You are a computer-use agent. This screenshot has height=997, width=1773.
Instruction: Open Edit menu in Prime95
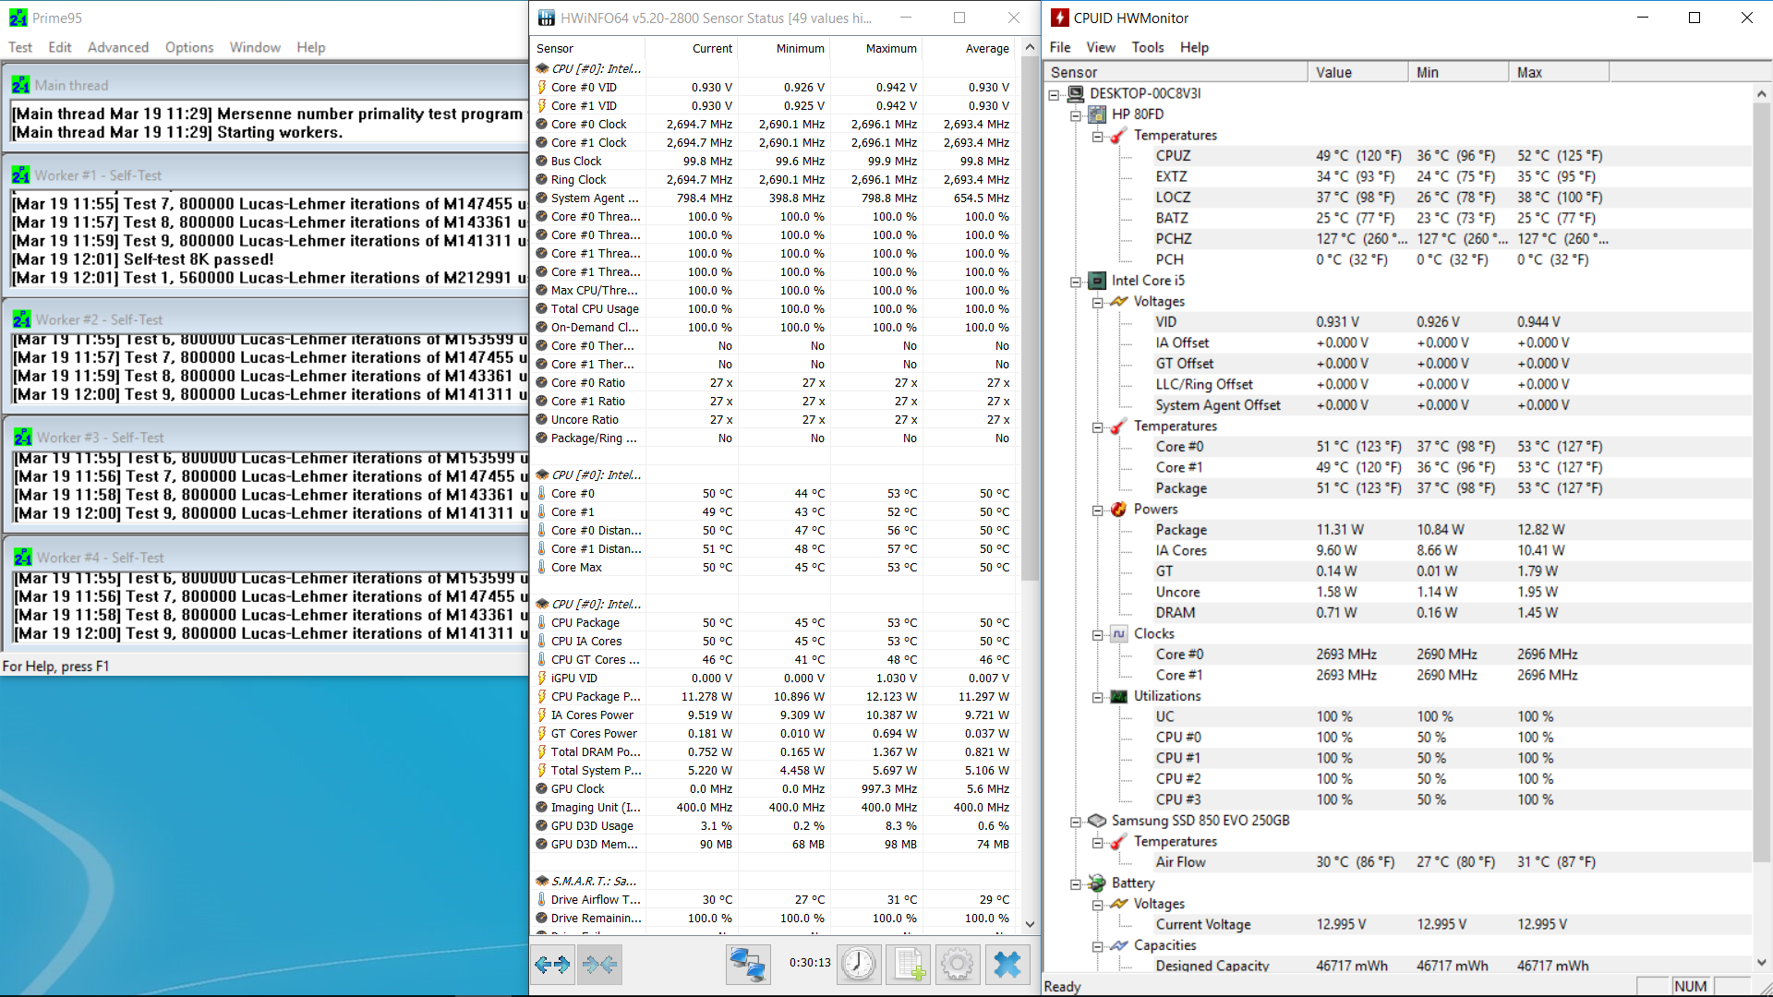pyautogui.click(x=60, y=47)
